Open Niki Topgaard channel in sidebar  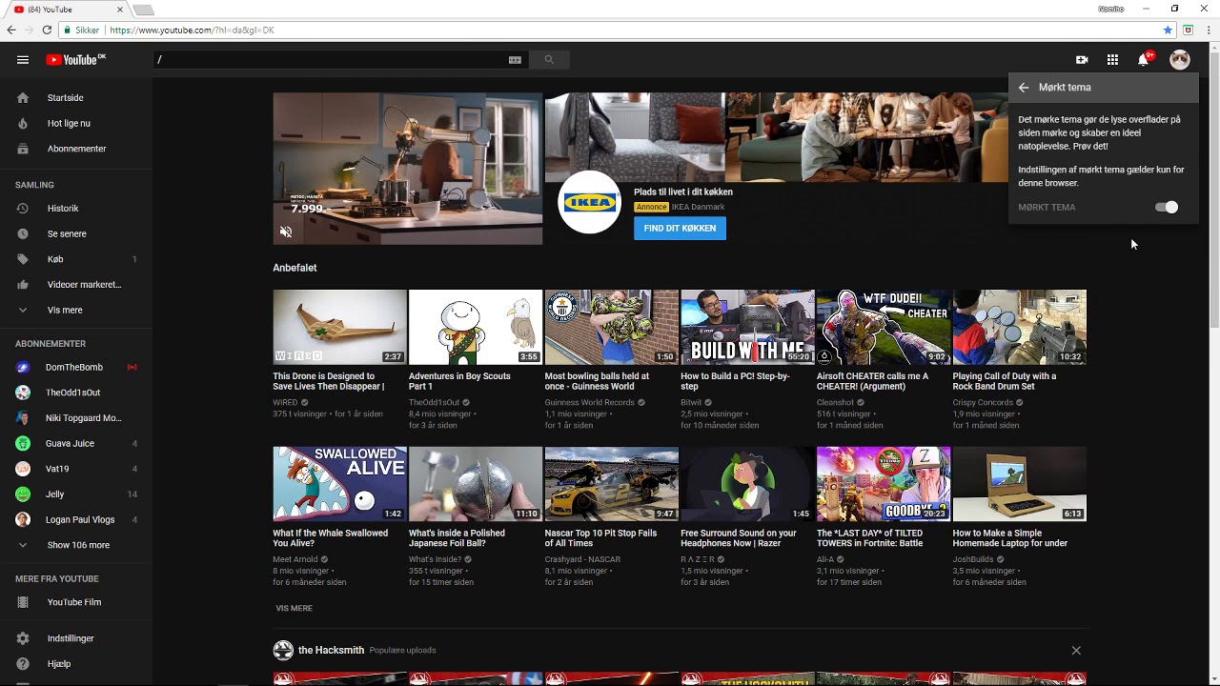(x=76, y=418)
